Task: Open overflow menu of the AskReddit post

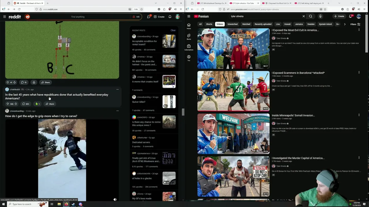Action: 117,89
